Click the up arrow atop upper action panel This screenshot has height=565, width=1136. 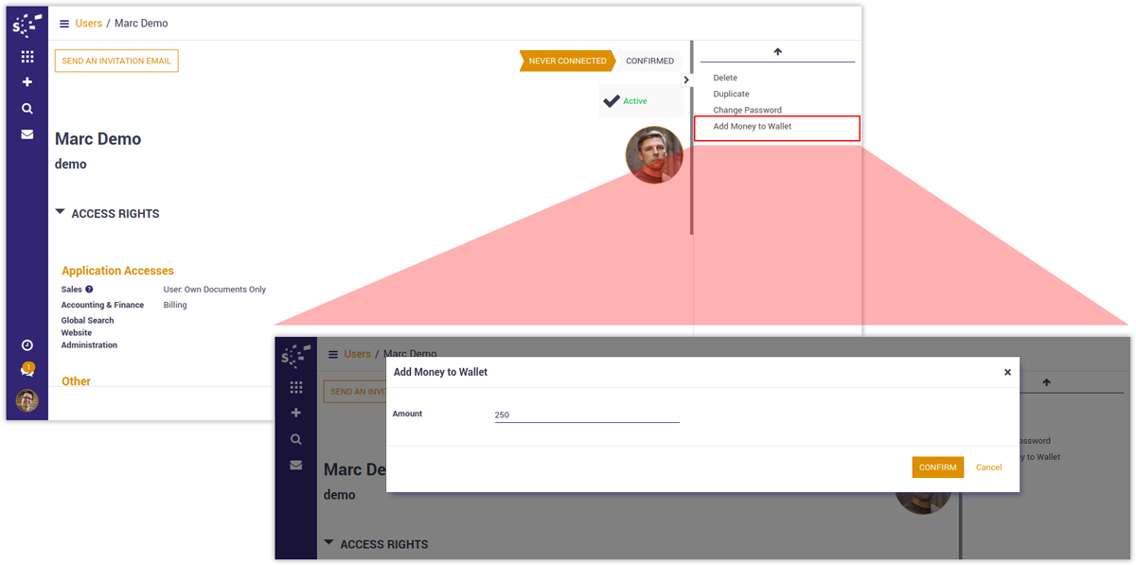(777, 52)
